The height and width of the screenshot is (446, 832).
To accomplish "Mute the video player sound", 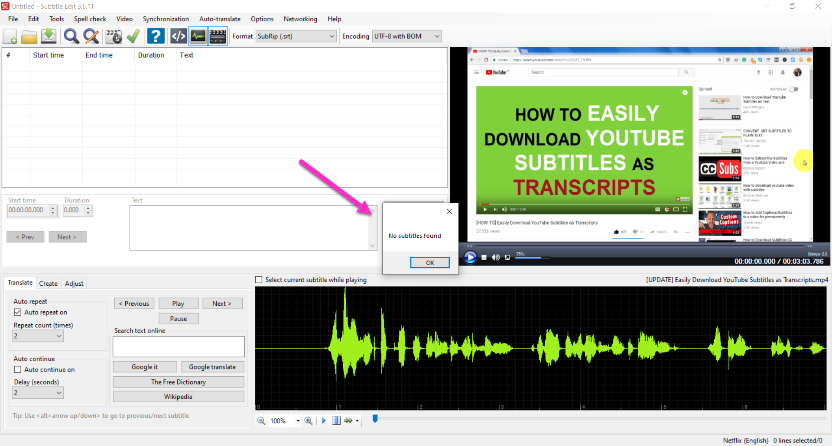I will 495,257.
